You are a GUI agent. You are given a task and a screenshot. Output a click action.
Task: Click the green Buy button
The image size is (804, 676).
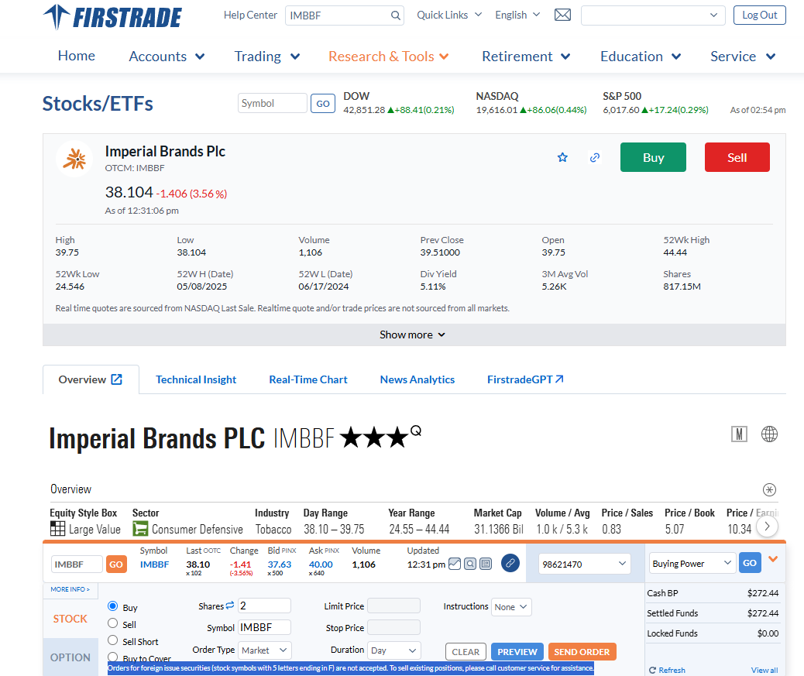tap(653, 157)
